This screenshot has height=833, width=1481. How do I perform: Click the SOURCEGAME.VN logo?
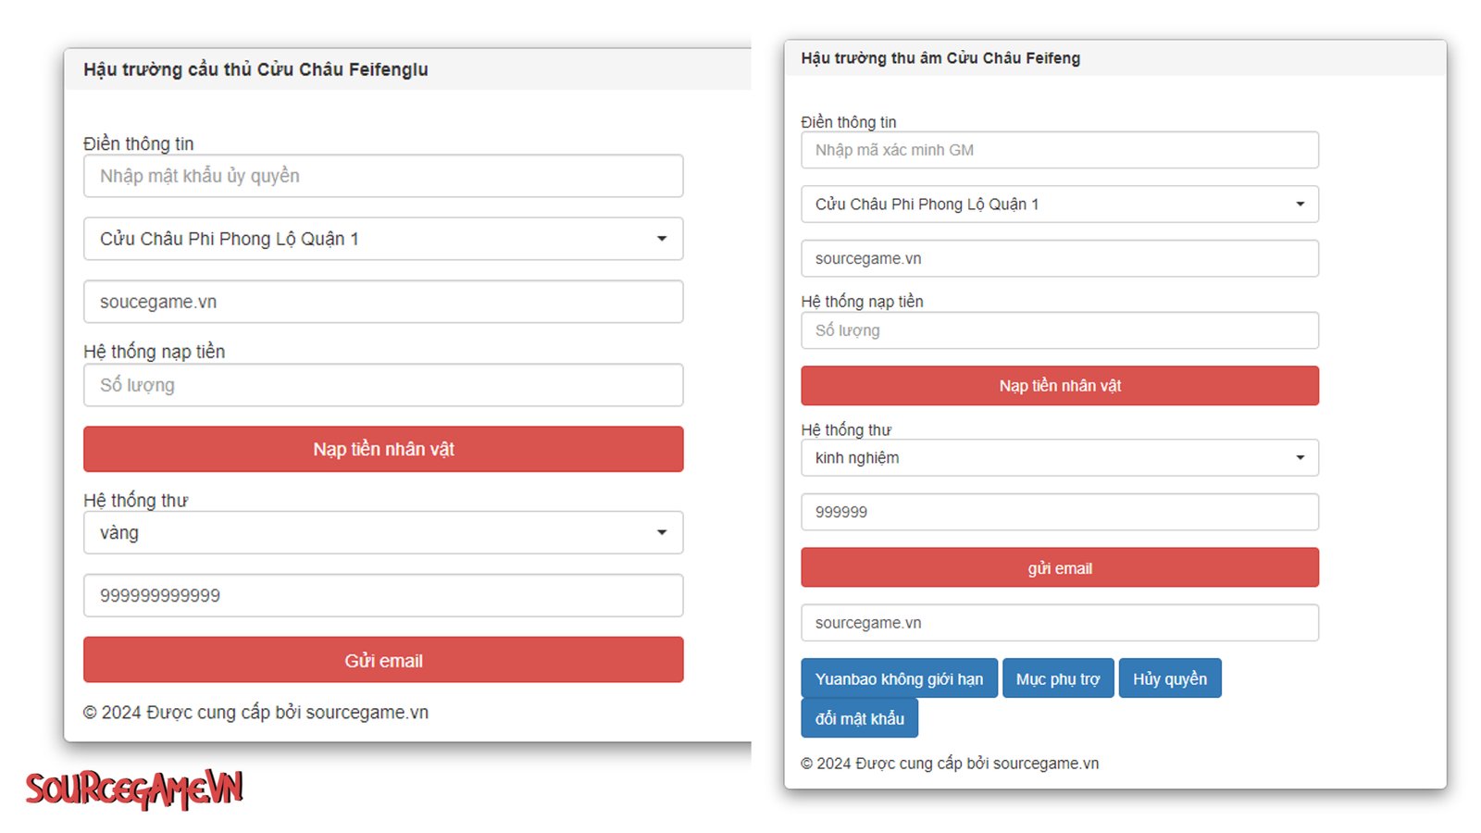point(134,789)
